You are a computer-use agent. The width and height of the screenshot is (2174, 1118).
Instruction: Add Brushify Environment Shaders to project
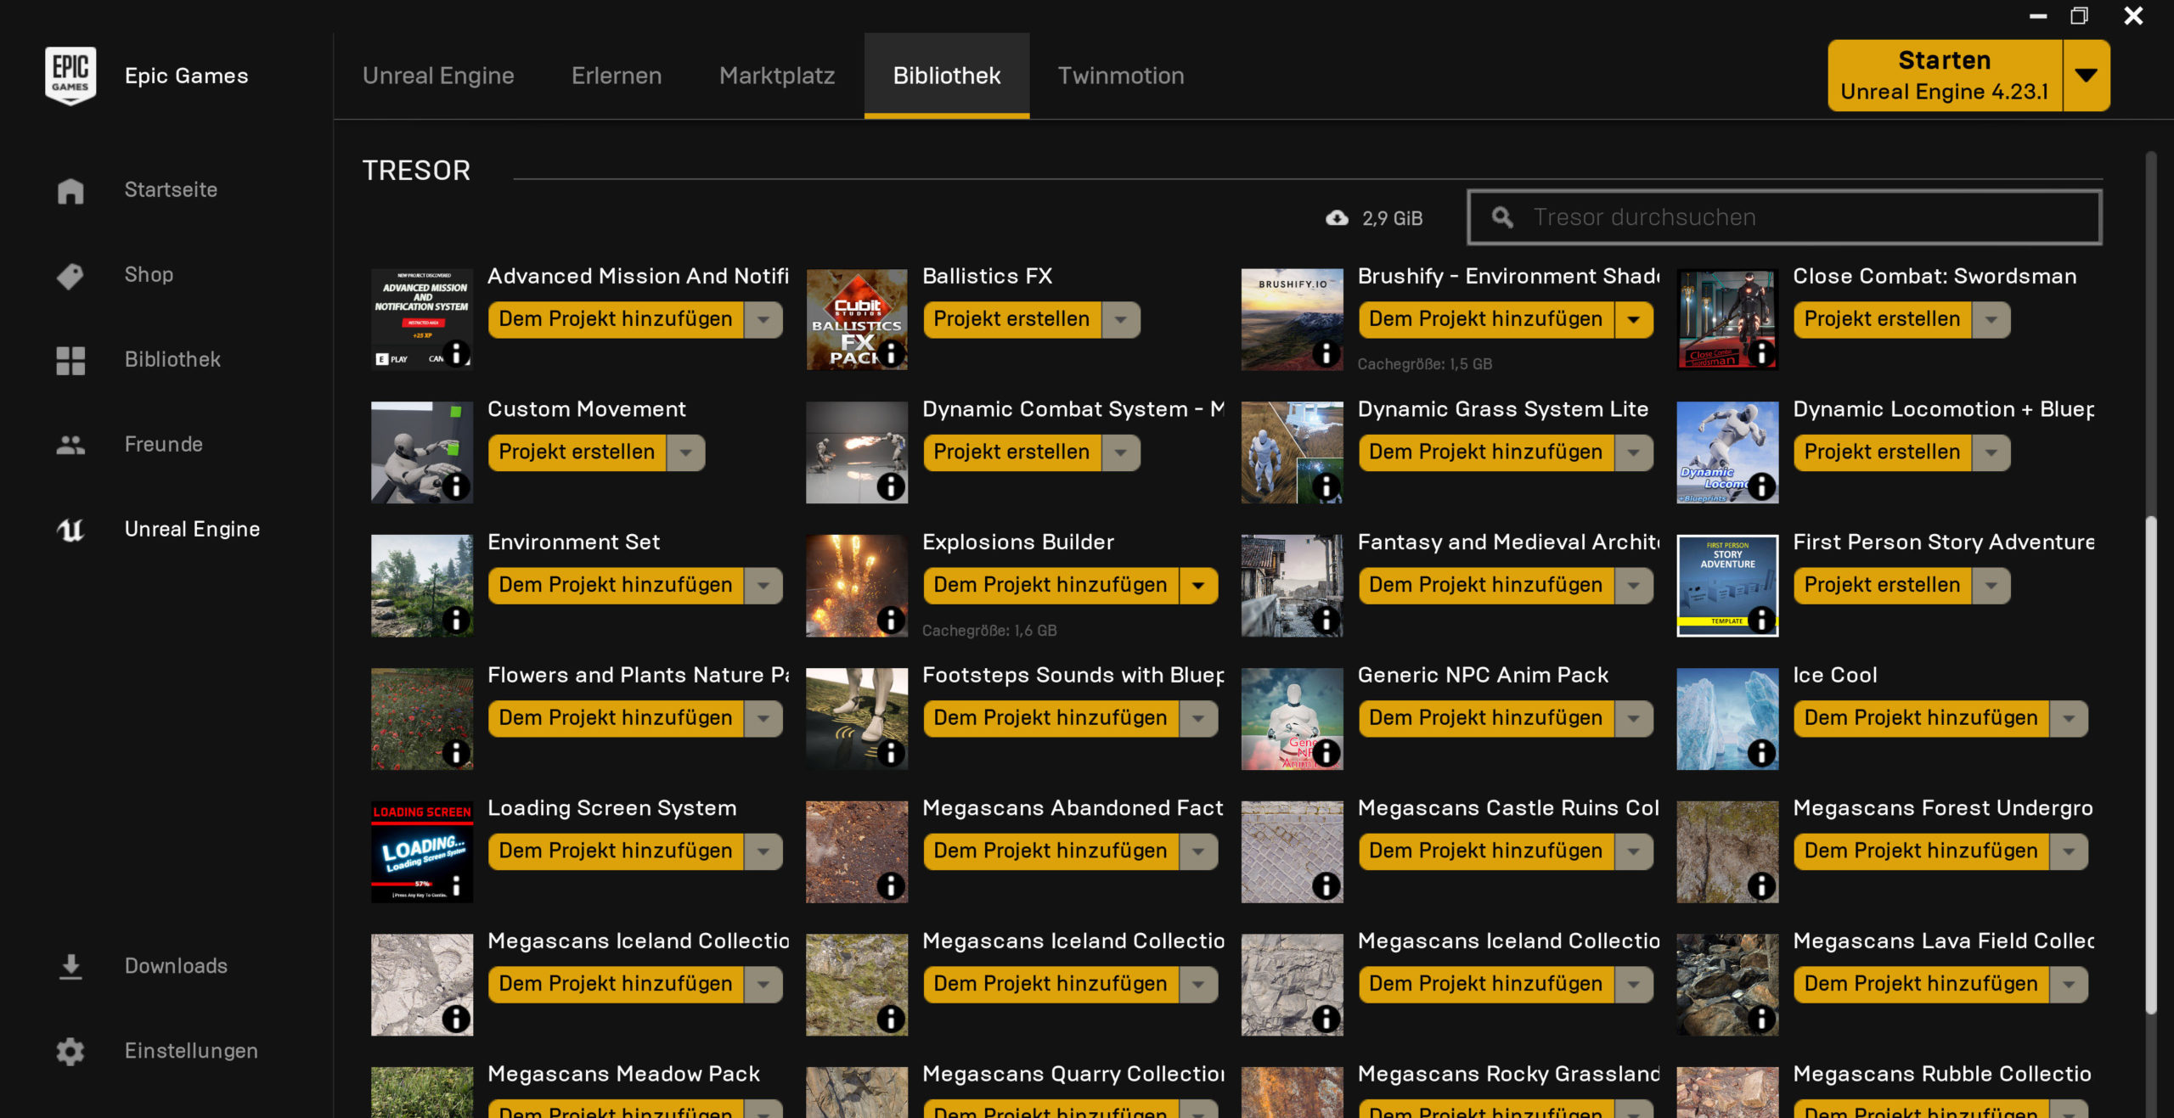tap(1485, 320)
